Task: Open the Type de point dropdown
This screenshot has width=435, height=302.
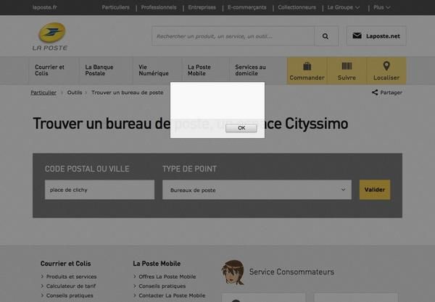Action: [x=257, y=190]
